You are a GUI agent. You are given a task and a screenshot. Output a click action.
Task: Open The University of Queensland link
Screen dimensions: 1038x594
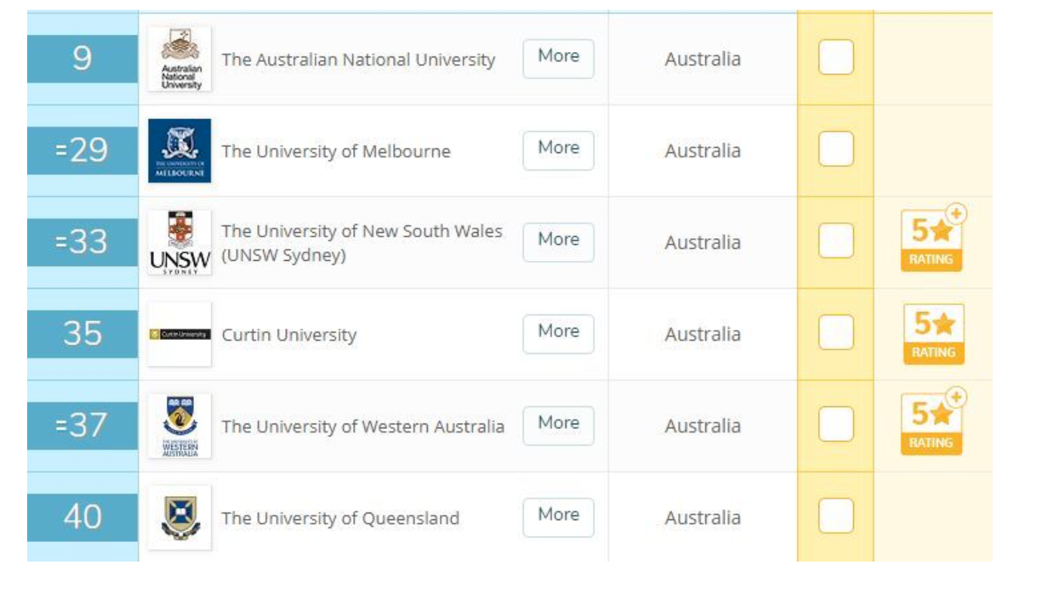point(340,519)
